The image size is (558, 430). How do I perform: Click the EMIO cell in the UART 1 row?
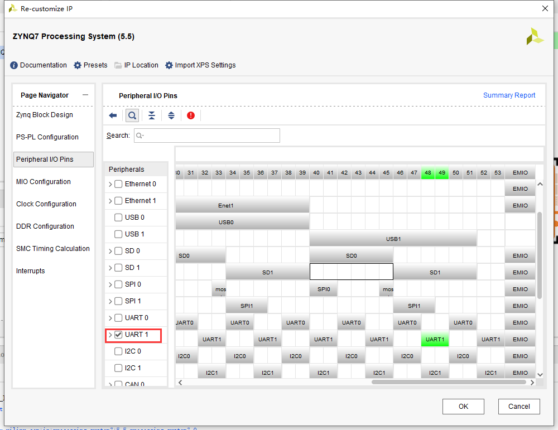coord(520,339)
